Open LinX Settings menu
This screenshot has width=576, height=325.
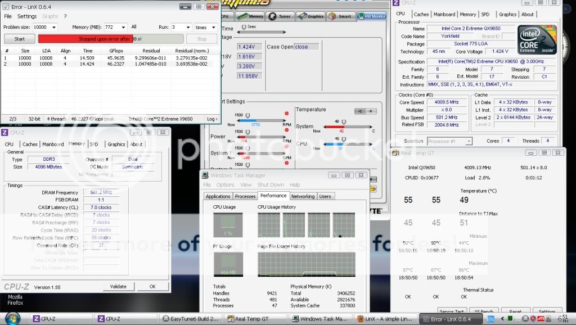click(x=26, y=16)
